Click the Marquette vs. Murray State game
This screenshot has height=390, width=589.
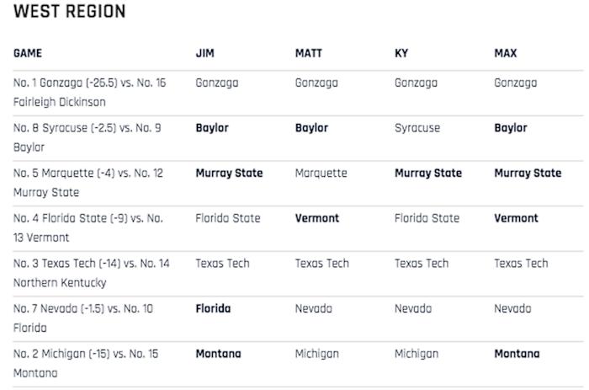click(x=88, y=182)
